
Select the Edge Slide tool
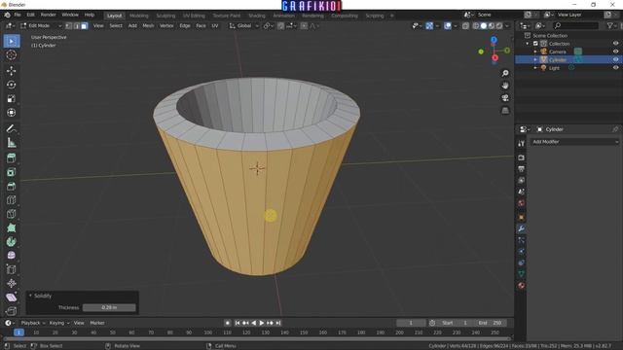pos(12,269)
